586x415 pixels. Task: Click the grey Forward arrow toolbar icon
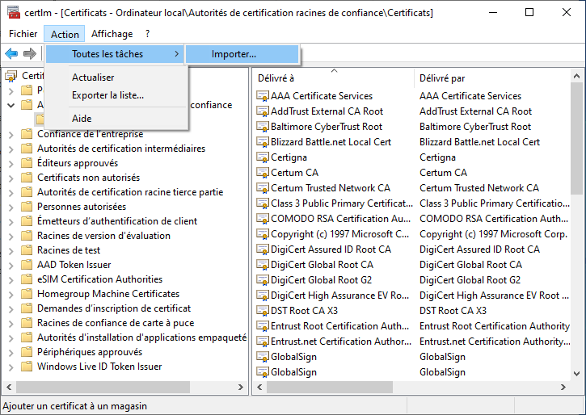[x=30, y=54]
